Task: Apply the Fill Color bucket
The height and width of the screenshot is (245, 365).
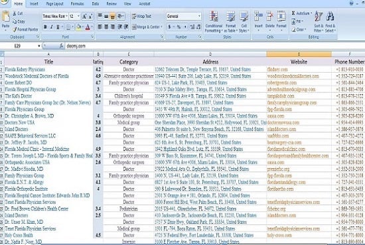Action: point(79,27)
